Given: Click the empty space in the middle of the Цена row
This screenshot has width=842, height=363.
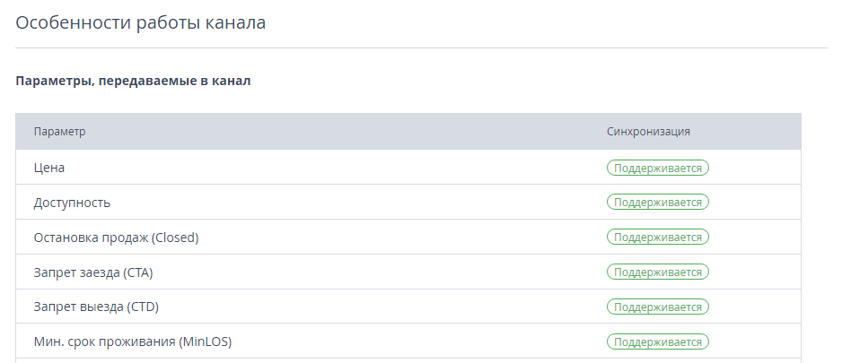Looking at the screenshot, I should (333, 168).
